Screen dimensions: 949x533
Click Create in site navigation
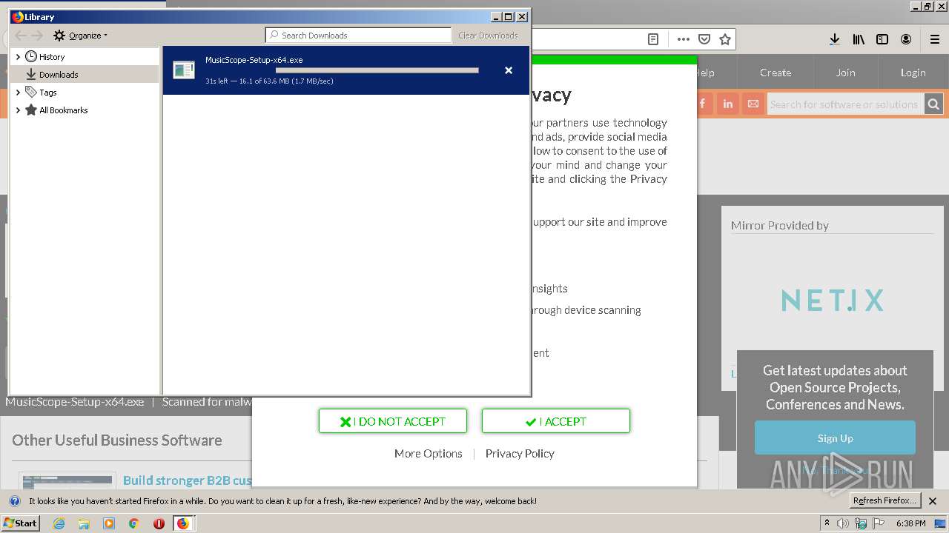[776, 73]
